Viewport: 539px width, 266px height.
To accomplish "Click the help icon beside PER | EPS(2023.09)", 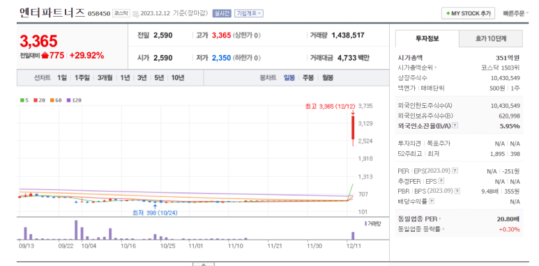I will point(455,171).
